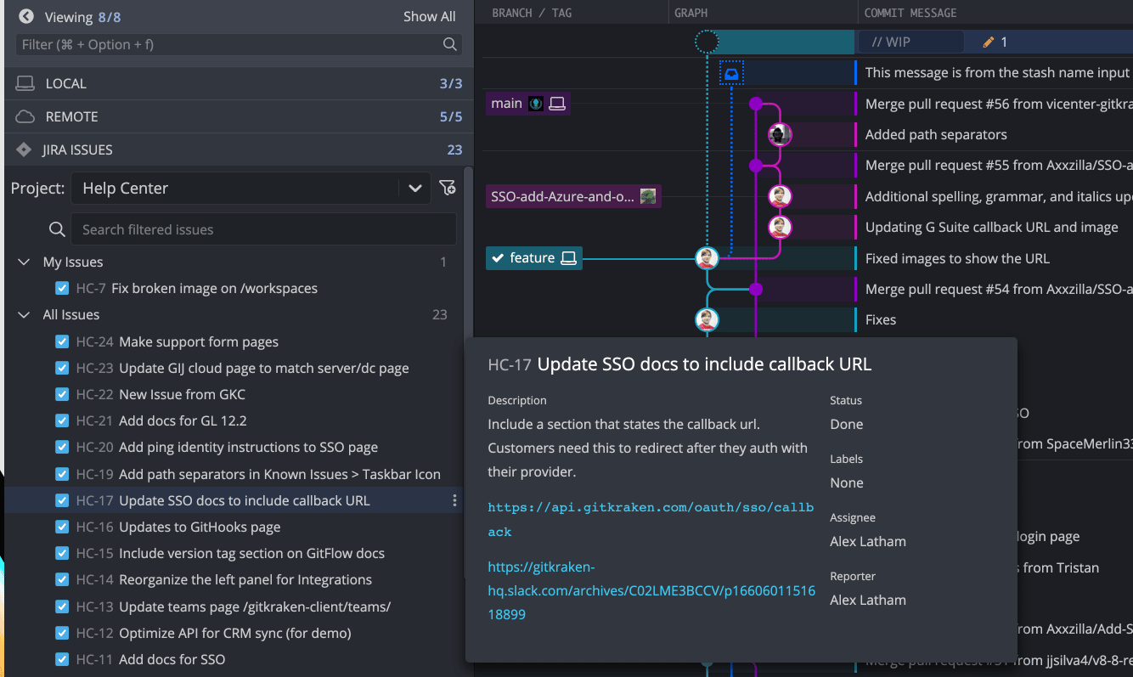Click the laptop icon on feature branch label
The width and height of the screenshot is (1133, 677).
point(569,258)
